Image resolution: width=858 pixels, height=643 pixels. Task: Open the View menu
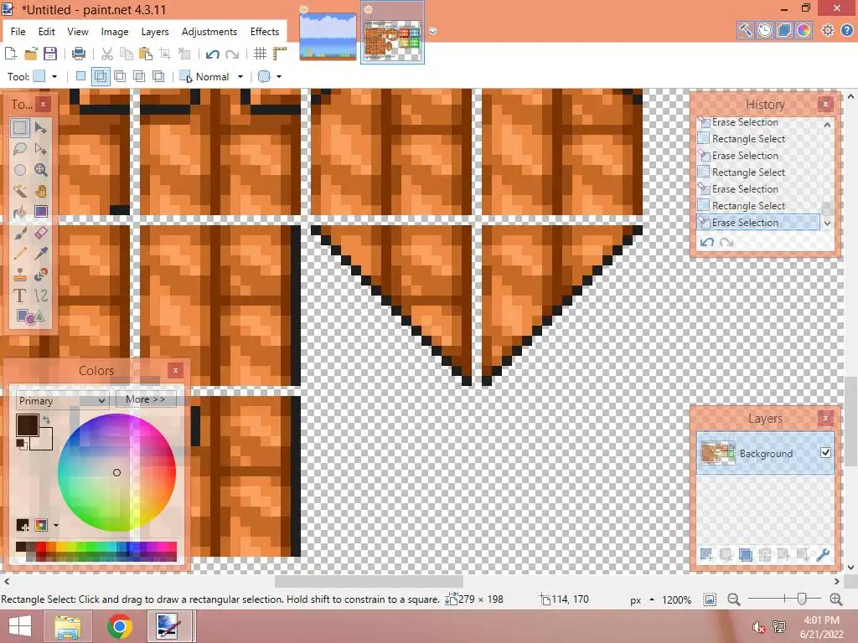click(x=78, y=32)
